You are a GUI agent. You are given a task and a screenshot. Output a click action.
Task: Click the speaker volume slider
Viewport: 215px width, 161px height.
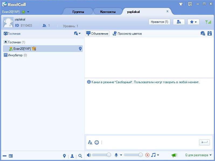coord(102,155)
